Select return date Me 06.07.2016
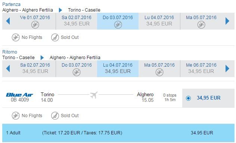The height and width of the screenshot is (143, 236). tap(201, 69)
